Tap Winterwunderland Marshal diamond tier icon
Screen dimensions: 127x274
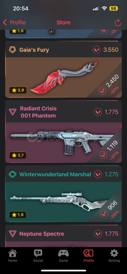point(13,174)
